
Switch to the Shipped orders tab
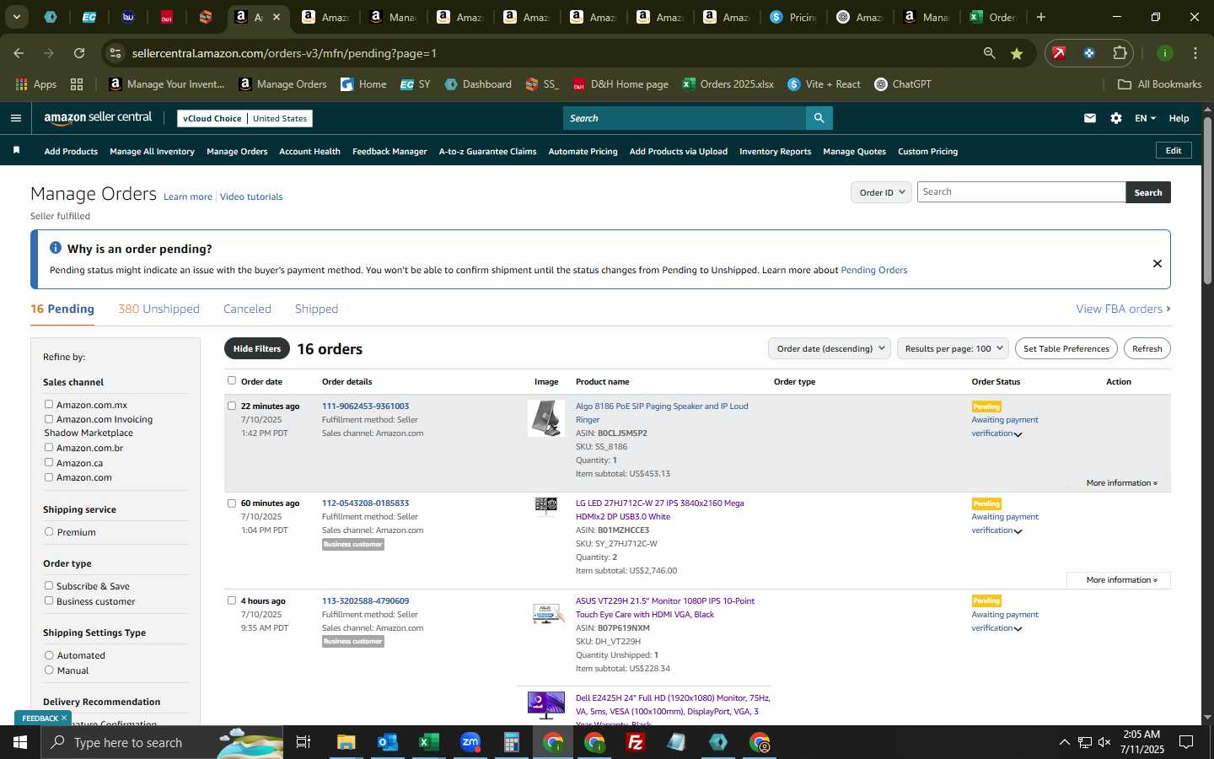tap(316, 309)
